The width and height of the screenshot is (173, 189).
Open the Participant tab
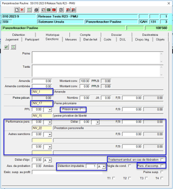32,39
